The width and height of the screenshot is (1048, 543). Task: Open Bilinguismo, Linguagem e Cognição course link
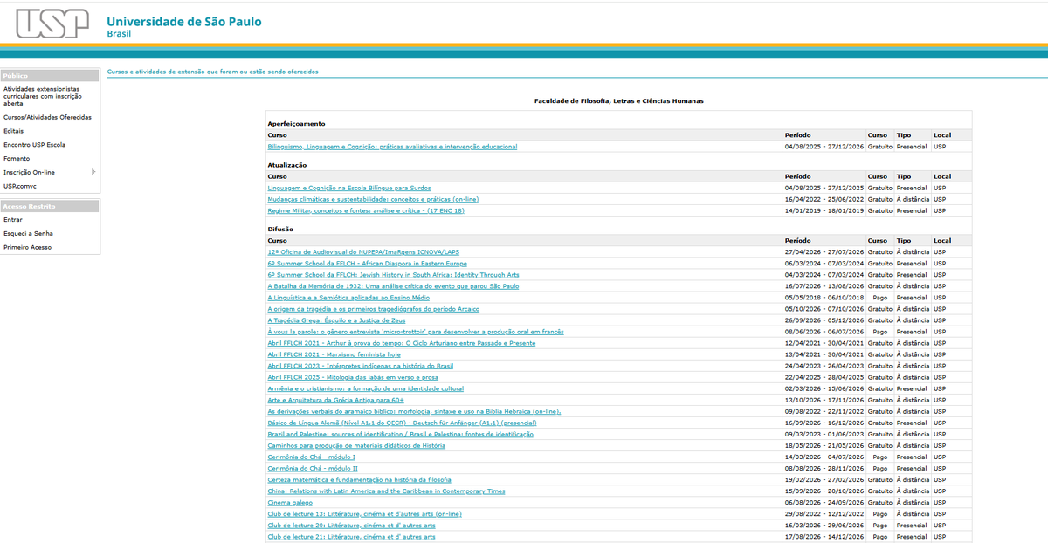click(392, 147)
